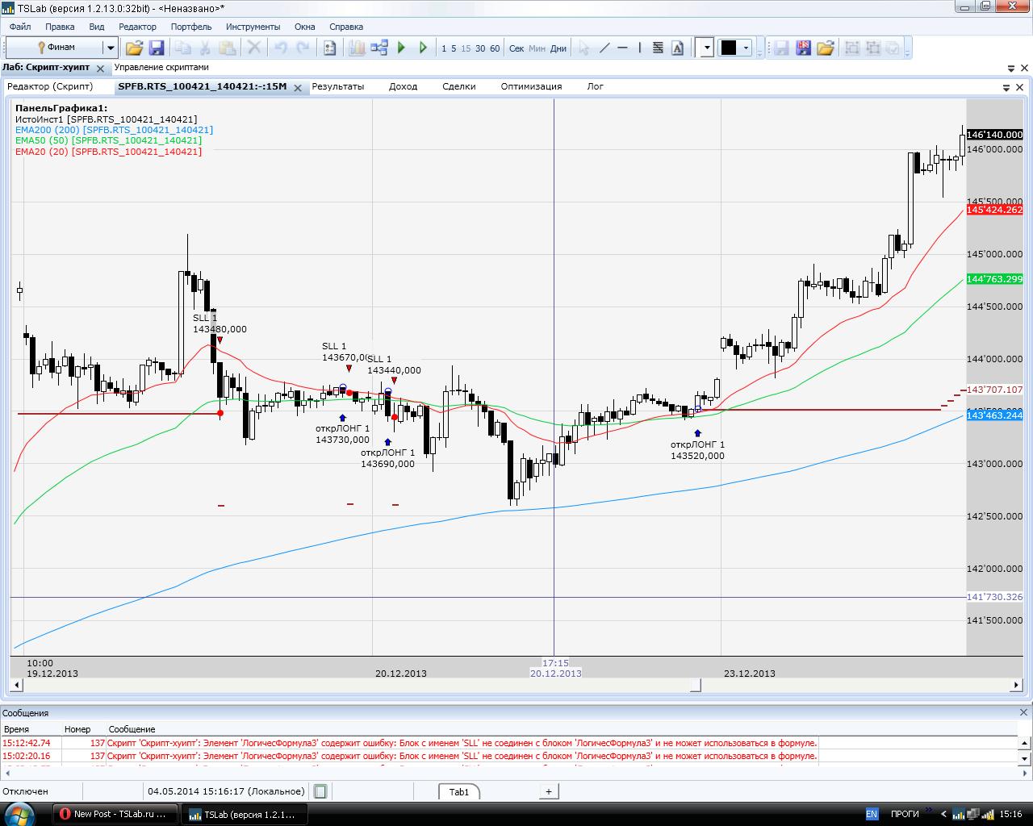Switch interval unit to Мин
This screenshot has height=826, width=1033.
(x=537, y=48)
